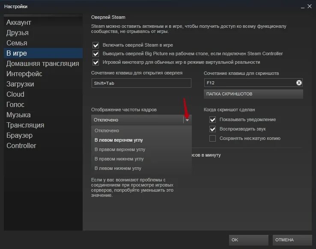This screenshot has height=249, width=316.
Task: Click the ОТМЕНА button
Action: coord(292,240)
